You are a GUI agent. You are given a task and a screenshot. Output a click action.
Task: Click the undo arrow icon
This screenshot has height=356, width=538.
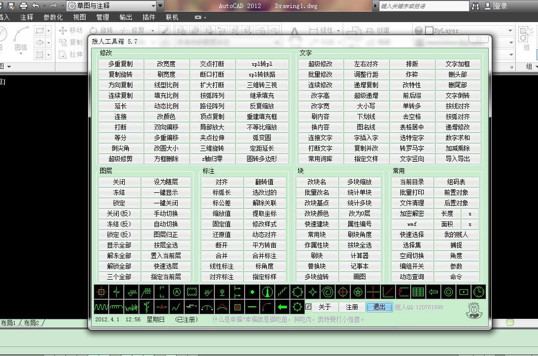coord(36,6)
